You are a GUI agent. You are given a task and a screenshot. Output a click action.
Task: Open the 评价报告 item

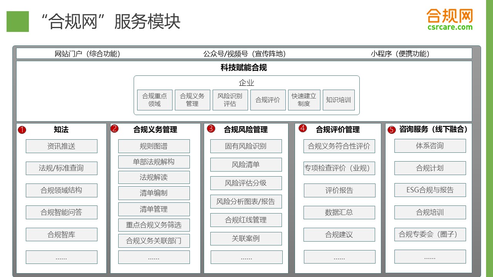coord(340,190)
